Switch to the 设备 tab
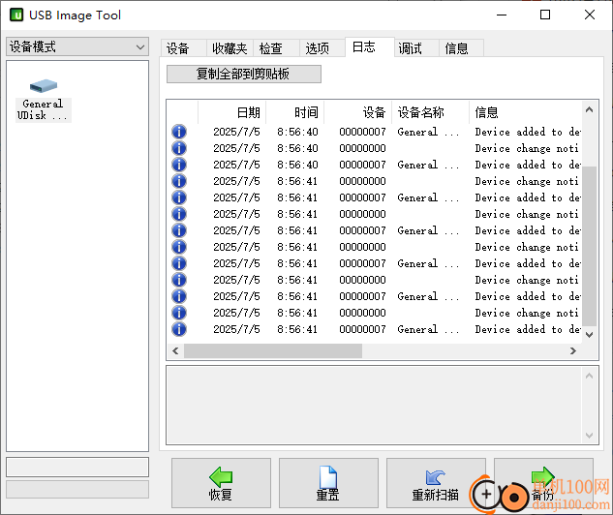This screenshot has width=613, height=515. [x=183, y=48]
